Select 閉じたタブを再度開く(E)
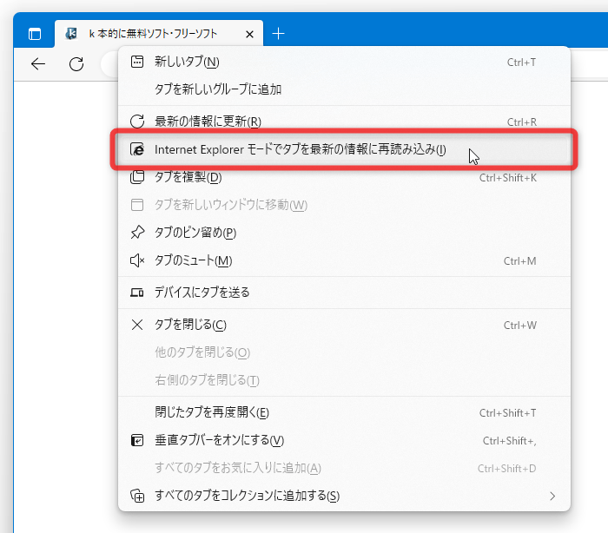This screenshot has width=608, height=533. tap(344, 412)
